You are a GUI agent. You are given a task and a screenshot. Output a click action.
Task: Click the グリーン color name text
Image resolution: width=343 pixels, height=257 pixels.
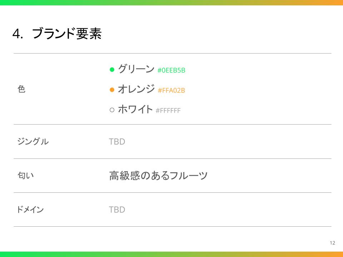(136, 69)
